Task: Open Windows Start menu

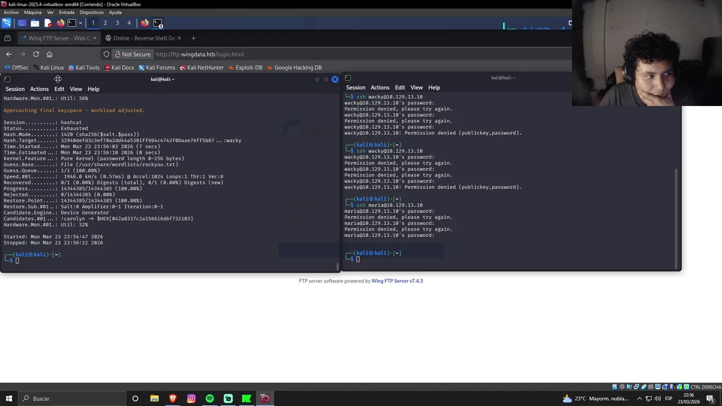Action: [8, 399]
